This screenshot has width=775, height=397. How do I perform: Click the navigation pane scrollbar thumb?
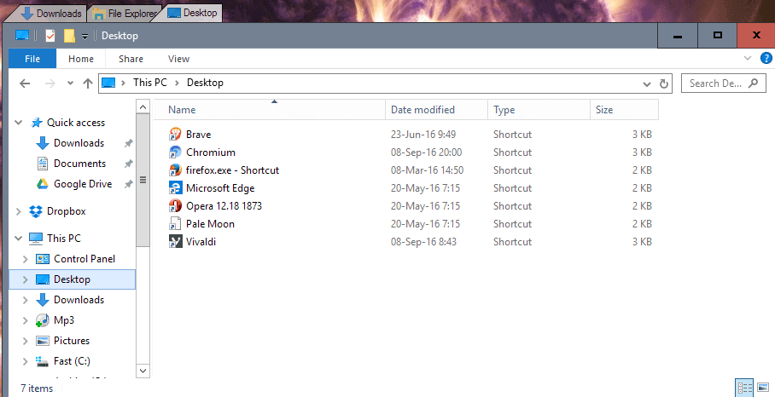point(143,180)
